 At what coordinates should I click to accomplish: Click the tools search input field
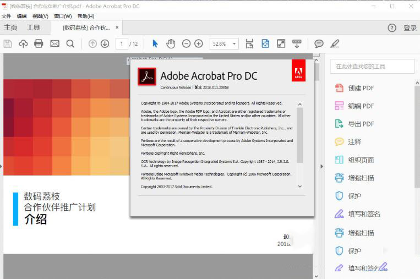372,67
